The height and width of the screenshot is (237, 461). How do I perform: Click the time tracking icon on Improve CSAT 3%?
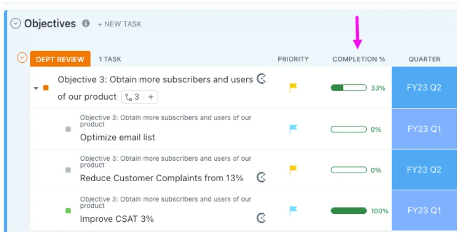pyautogui.click(x=261, y=218)
